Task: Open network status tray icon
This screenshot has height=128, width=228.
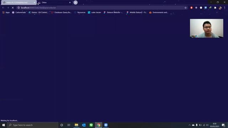Action: point(204,125)
